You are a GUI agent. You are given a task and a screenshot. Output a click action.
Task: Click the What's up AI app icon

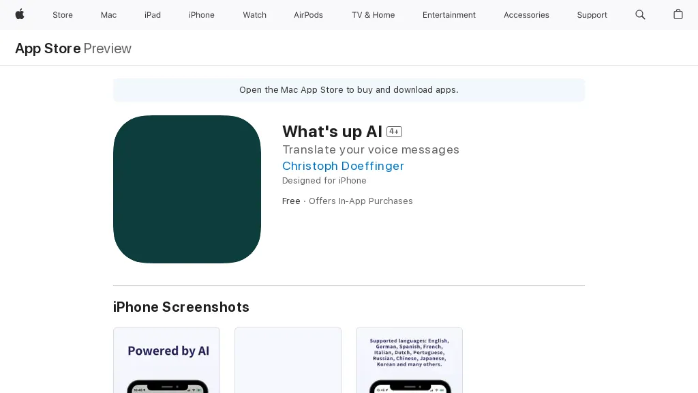187,189
